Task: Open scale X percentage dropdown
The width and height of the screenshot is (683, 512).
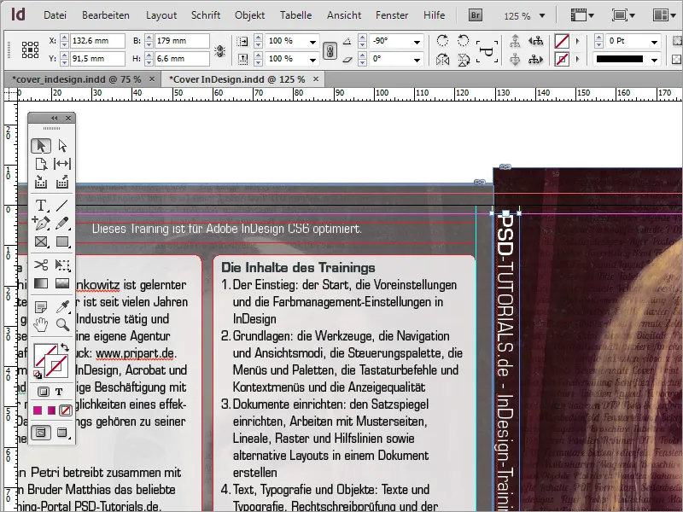Action: 312,42
